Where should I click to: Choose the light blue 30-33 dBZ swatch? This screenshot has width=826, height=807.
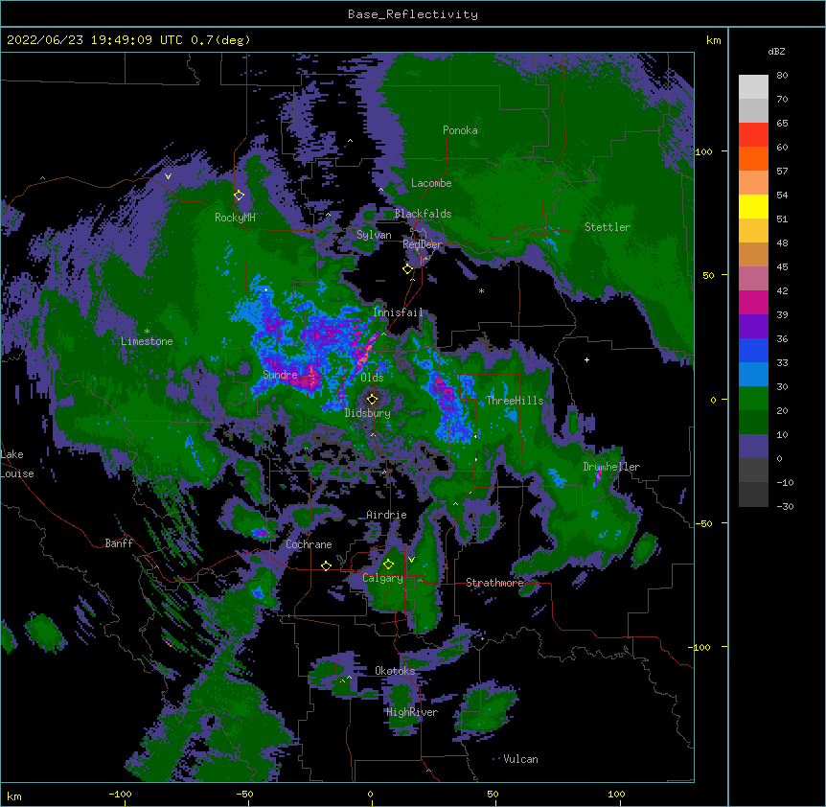point(753,375)
